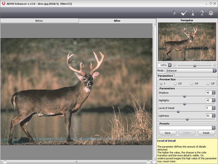This screenshot has height=164, width=218.
Task: Open Preferences gear icon
Action: [211, 13]
